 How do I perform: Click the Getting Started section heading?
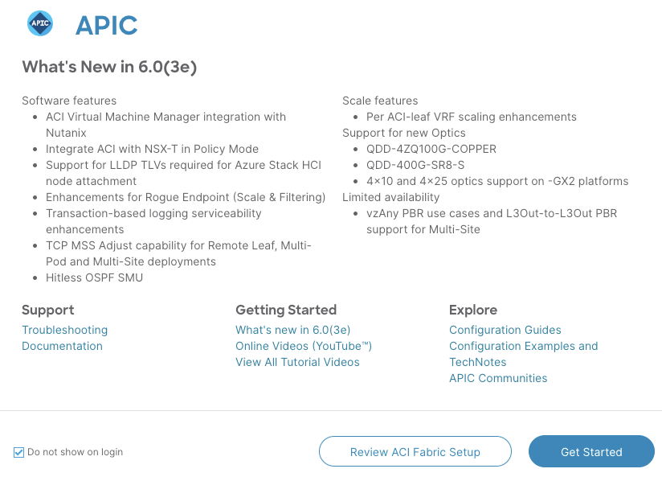click(x=286, y=310)
